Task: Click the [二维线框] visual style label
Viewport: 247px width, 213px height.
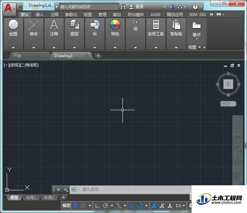Action: tap(29, 65)
